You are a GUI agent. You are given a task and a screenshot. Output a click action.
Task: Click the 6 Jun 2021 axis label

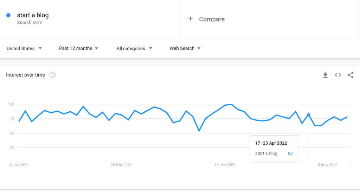[x=19, y=165]
